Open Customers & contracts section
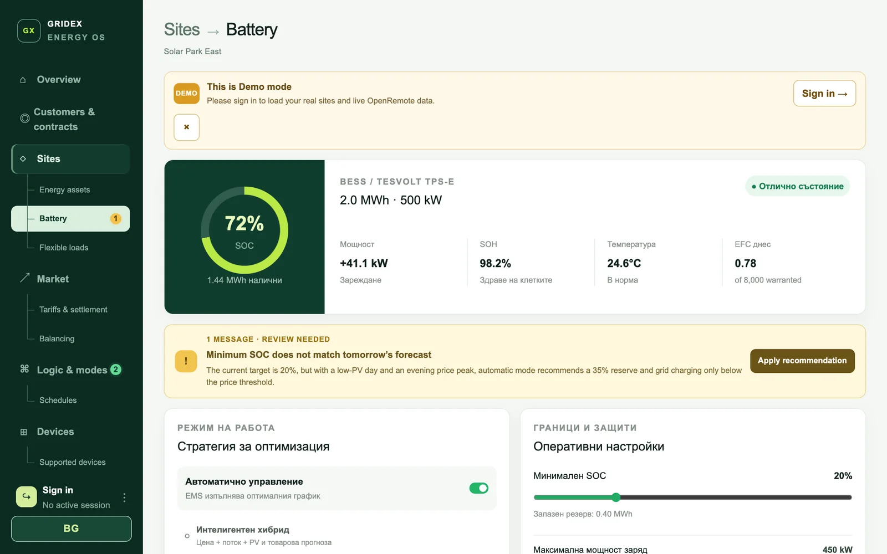The width and height of the screenshot is (887, 554). [x=70, y=119]
